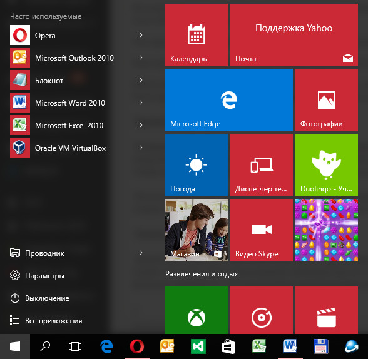This screenshot has width=368, height=359.
Task: Open the Погода weather tile
Action: coord(197,165)
